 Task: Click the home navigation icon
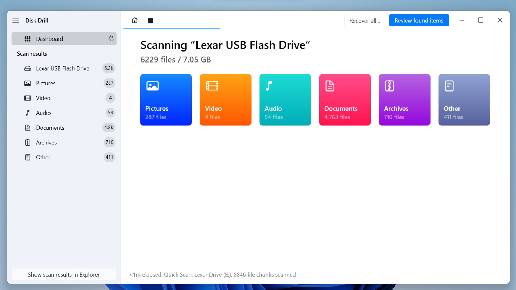click(x=134, y=20)
